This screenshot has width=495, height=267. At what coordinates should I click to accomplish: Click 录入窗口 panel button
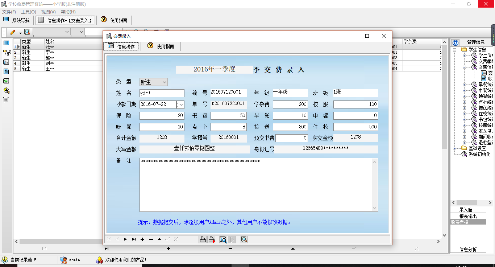click(x=468, y=210)
